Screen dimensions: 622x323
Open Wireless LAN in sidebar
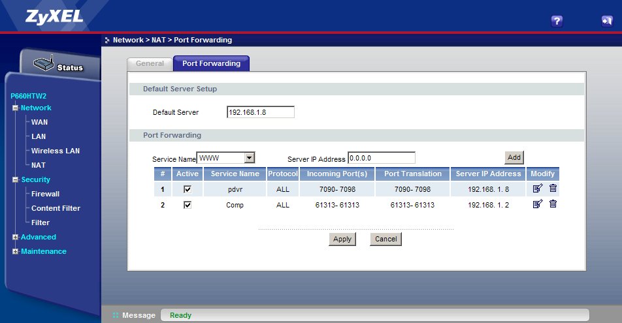click(56, 151)
